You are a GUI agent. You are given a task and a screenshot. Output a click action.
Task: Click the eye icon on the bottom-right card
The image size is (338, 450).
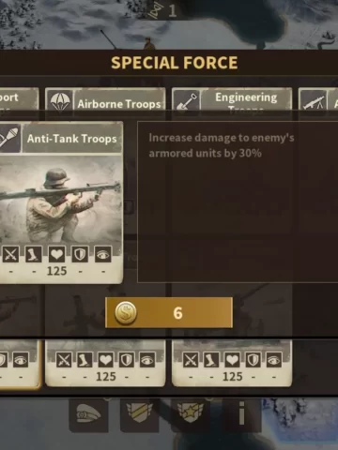pyautogui.click(x=274, y=360)
